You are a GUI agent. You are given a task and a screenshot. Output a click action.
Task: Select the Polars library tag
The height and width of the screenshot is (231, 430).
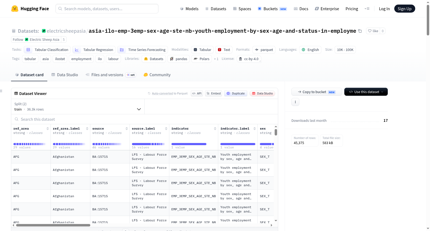pos(202,59)
